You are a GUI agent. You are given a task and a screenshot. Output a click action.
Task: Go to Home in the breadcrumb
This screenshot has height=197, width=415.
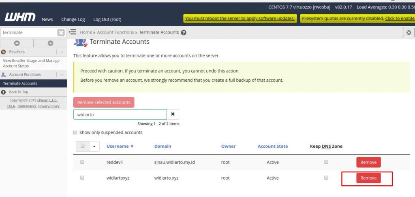tap(86, 32)
